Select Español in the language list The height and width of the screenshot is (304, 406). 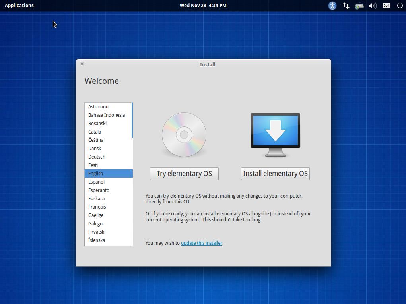(96, 182)
